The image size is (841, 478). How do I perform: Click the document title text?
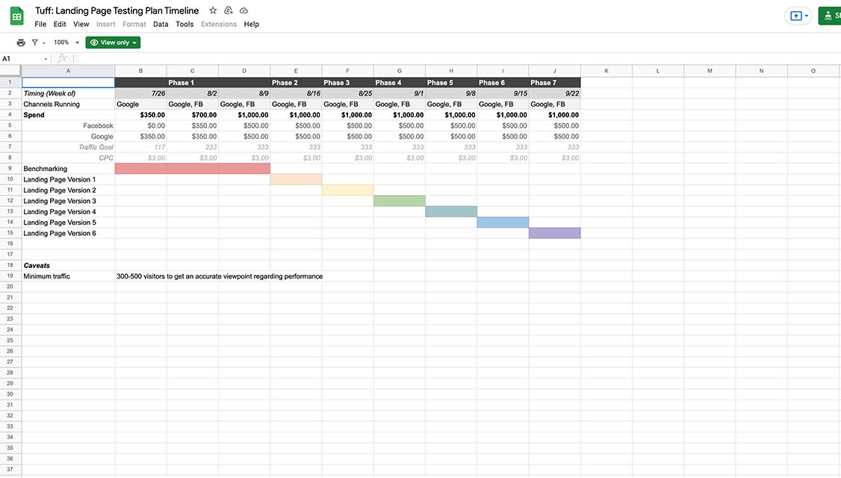[x=117, y=10]
